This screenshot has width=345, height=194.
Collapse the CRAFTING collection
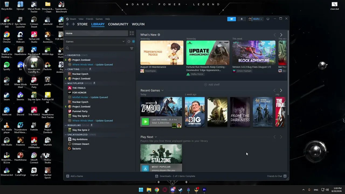pos(66,69)
